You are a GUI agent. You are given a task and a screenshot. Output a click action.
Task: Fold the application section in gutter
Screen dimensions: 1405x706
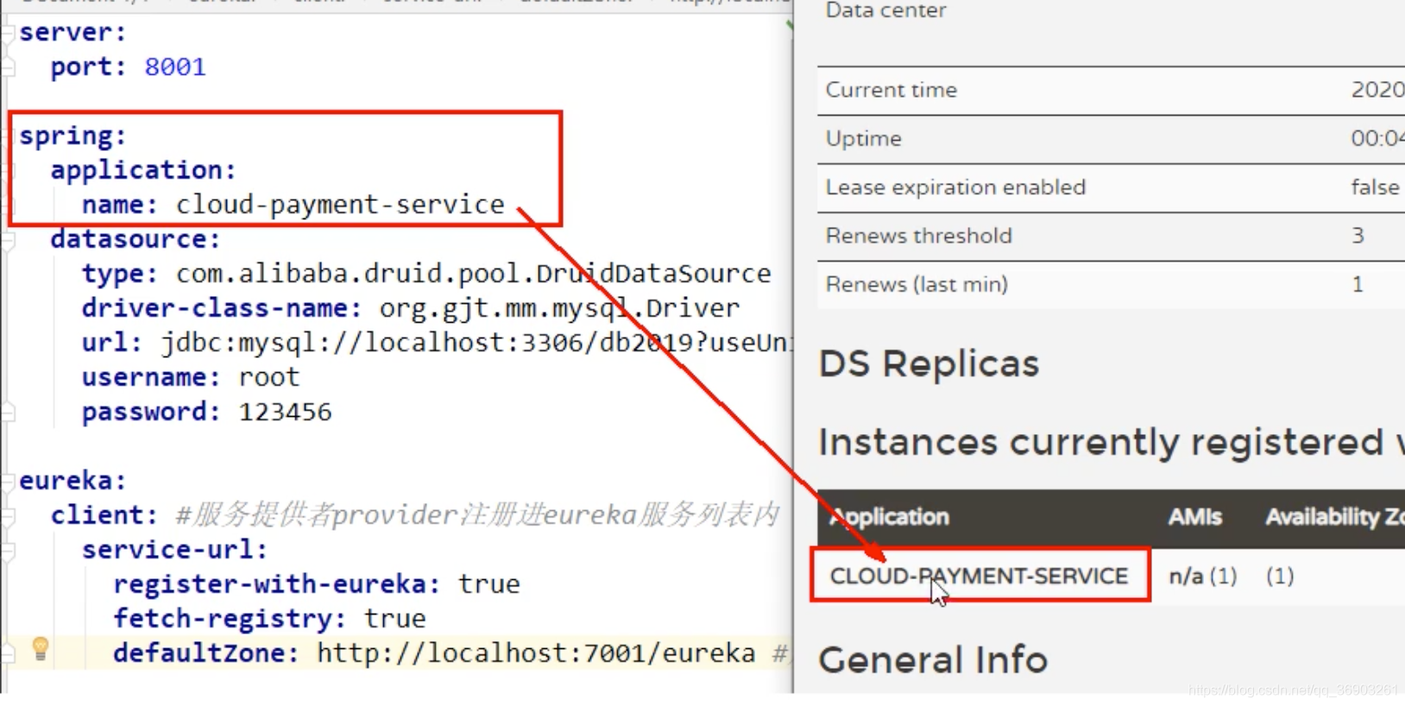click(x=8, y=171)
